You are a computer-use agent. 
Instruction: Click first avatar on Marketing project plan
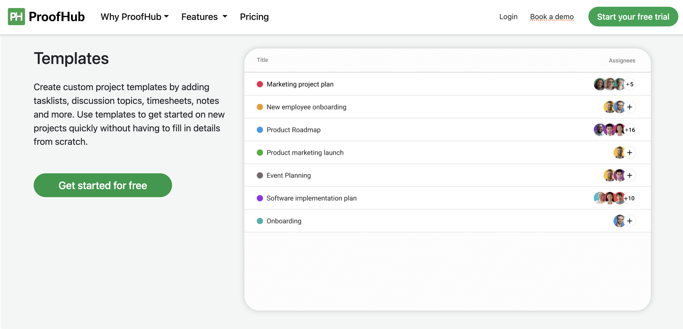pos(599,84)
